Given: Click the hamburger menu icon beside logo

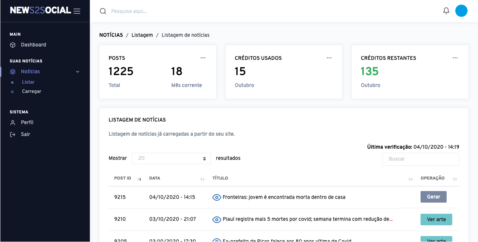Looking at the screenshot, I should pyautogui.click(x=77, y=11).
